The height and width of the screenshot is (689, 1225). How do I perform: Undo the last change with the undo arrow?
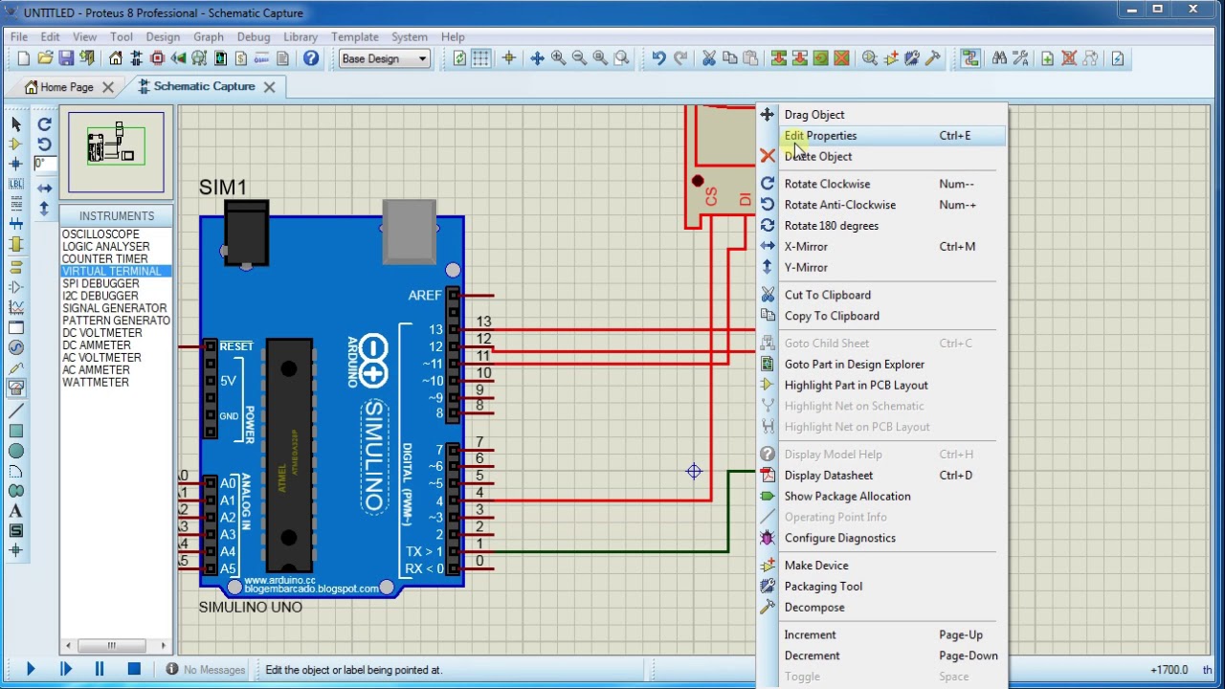click(658, 58)
